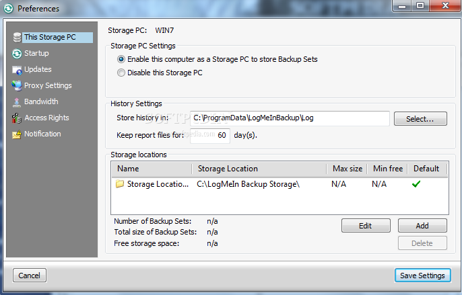This screenshot has width=462, height=295.
Task: Open the Proxy Settings section
Action: tap(48, 85)
